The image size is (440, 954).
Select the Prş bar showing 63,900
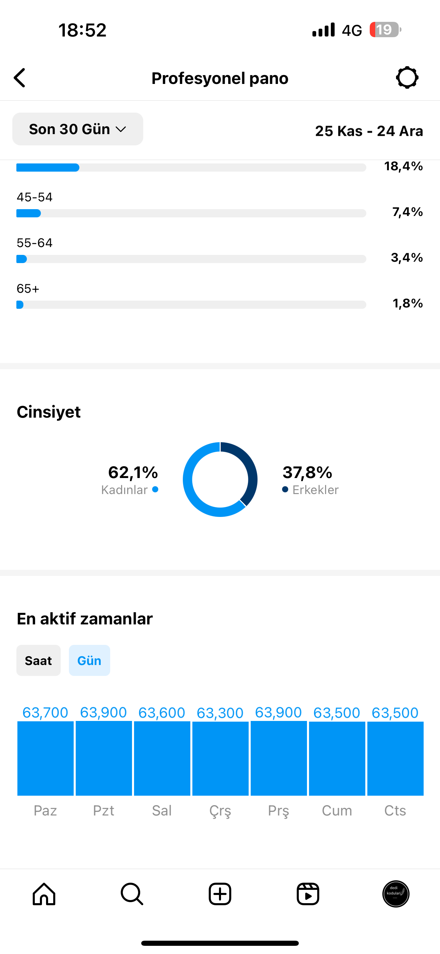click(x=279, y=758)
